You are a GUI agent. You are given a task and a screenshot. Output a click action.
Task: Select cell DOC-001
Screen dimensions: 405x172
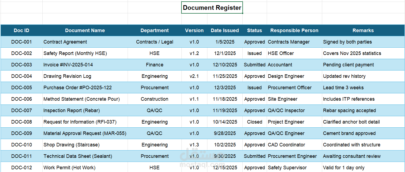[x=22, y=42]
